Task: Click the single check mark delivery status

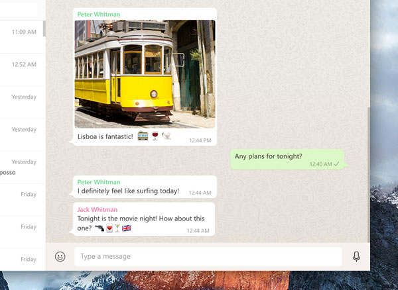Action: pyautogui.click(x=336, y=164)
